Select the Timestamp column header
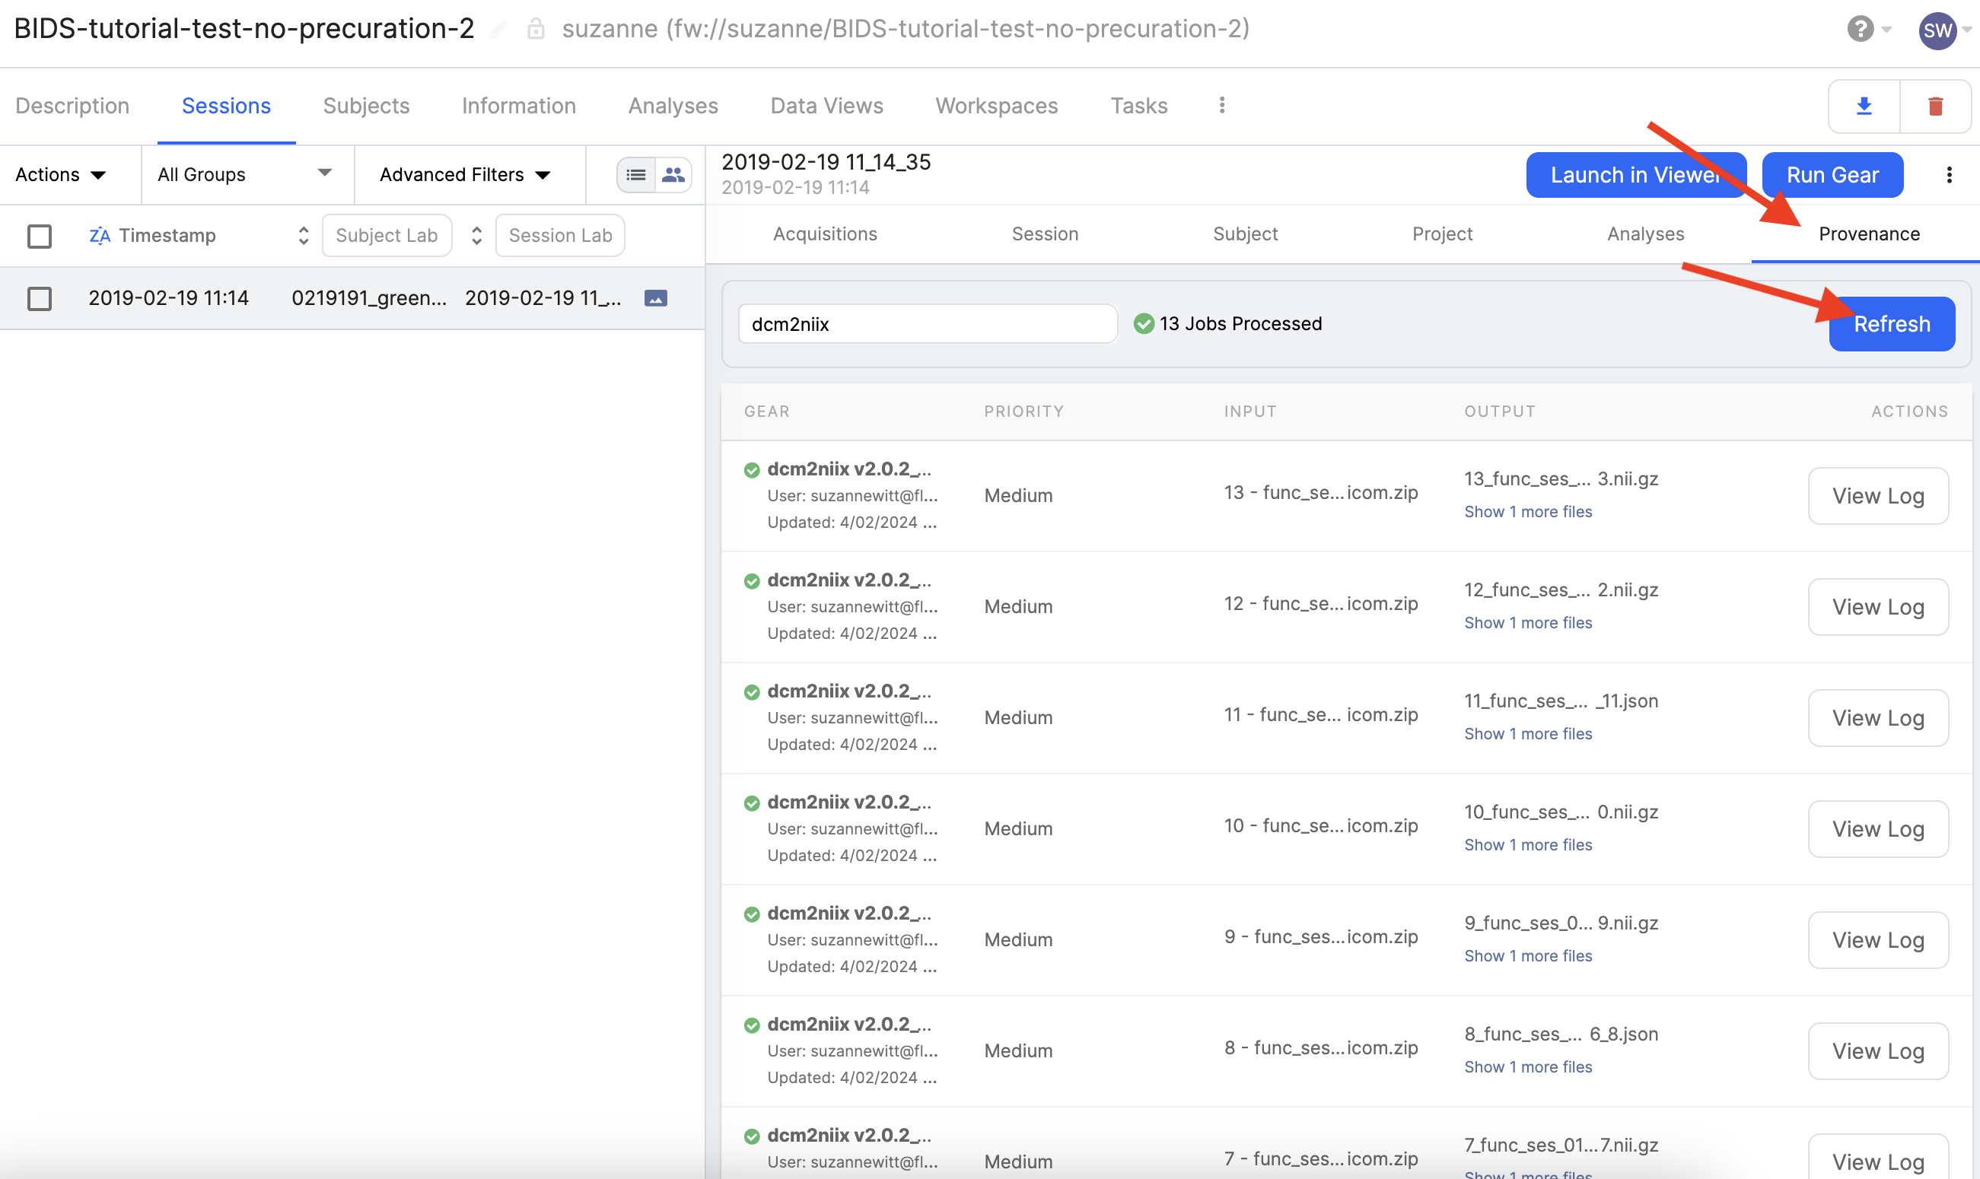The image size is (1980, 1179). coord(167,235)
